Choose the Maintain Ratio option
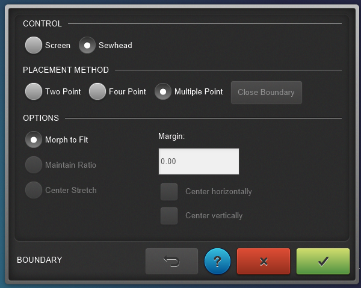Image resolution: width=361 pixels, height=288 pixels. click(34, 165)
